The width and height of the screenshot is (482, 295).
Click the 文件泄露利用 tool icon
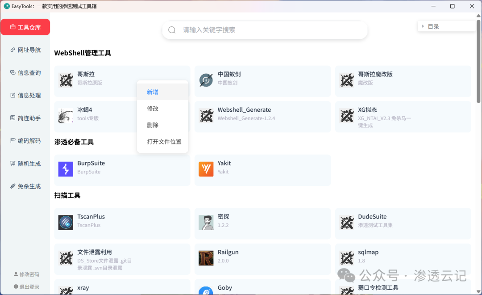point(66,258)
